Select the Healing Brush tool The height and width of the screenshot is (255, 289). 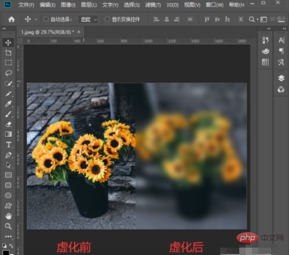pos(8,94)
